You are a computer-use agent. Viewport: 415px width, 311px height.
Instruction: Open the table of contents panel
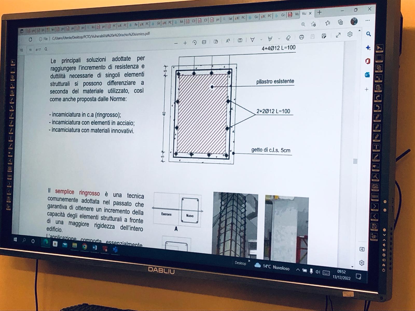(x=21, y=50)
